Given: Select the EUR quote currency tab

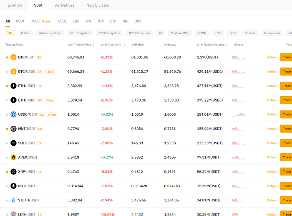Looking at the screenshot, I should [76, 21].
